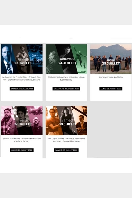The height and width of the screenshot is (198, 132).
Task: Open the lundi 25 juillet group photo
Action: click(111, 59)
